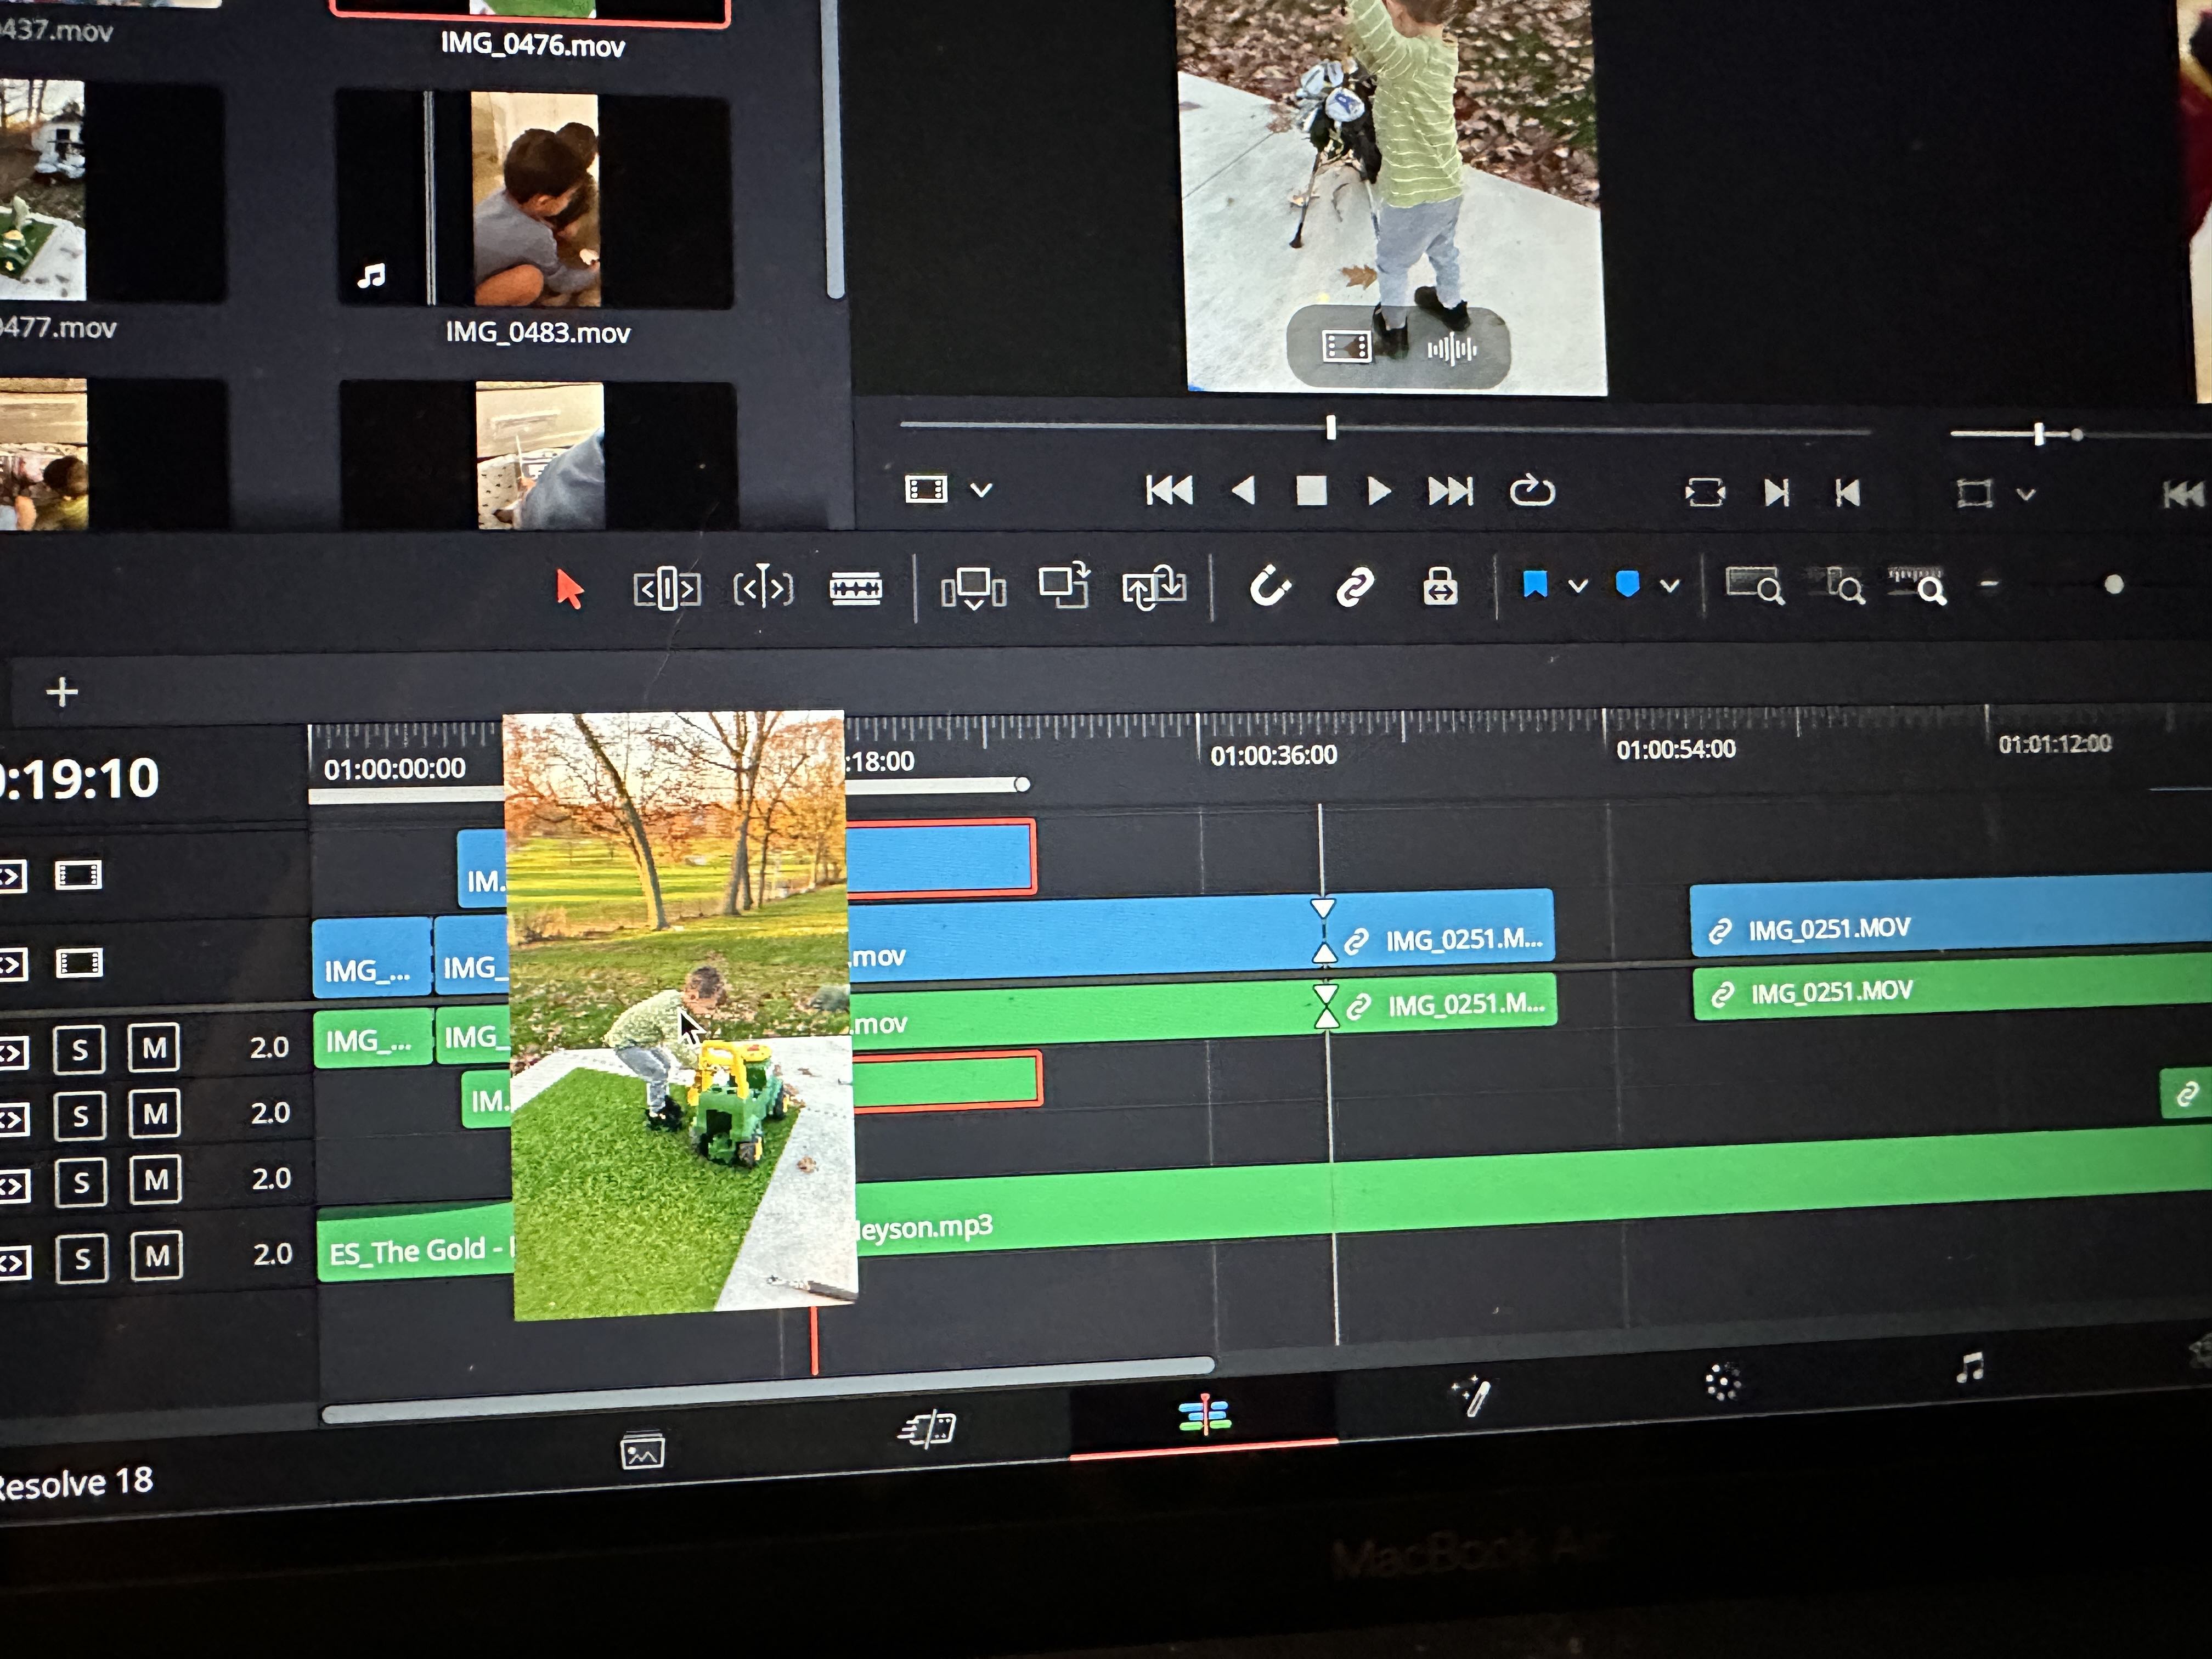Switch to the Edit page tab
Screen dimensions: 2212x1659
1204,1414
